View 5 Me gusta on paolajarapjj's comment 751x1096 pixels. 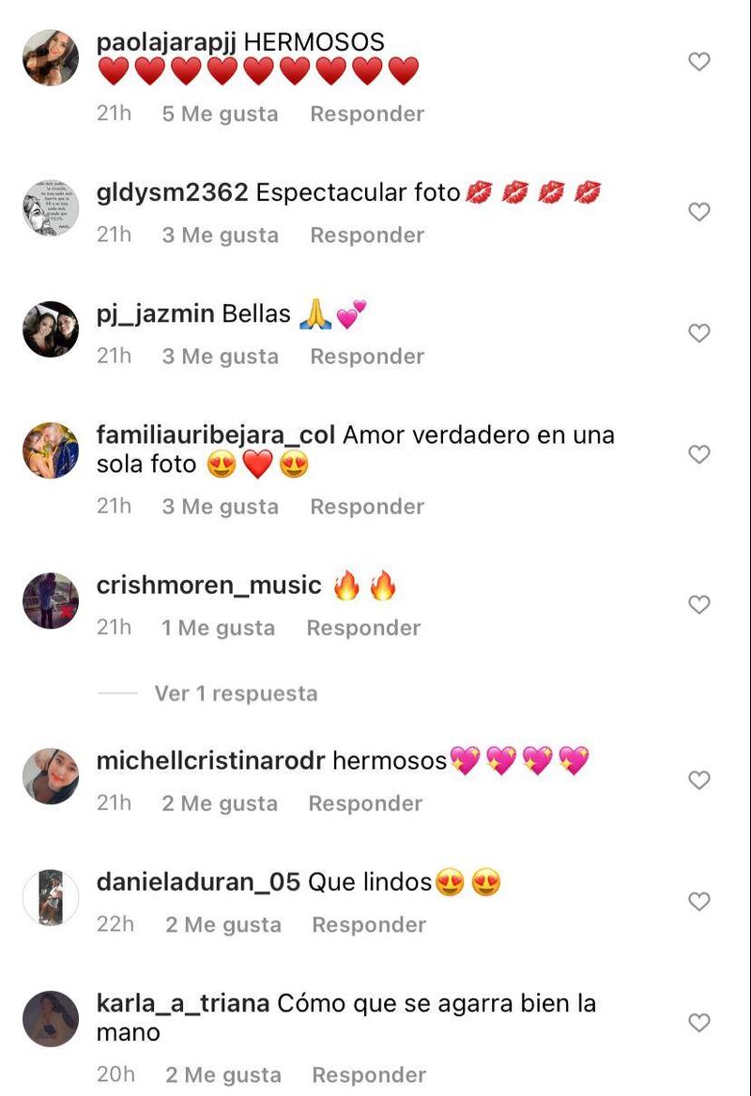(221, 114)
